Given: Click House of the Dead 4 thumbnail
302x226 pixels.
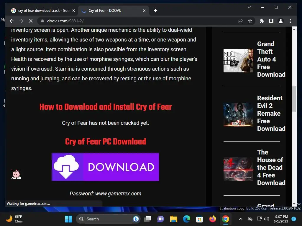Looking at the screenshot, I should (x=238, y=169).
